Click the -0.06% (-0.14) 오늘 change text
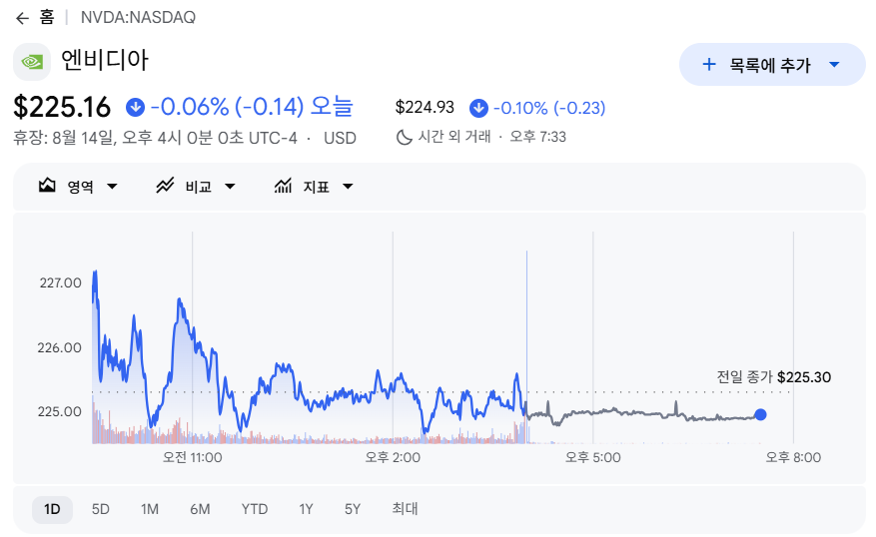Viewport: 876px width, 537px height. (252, 106)
